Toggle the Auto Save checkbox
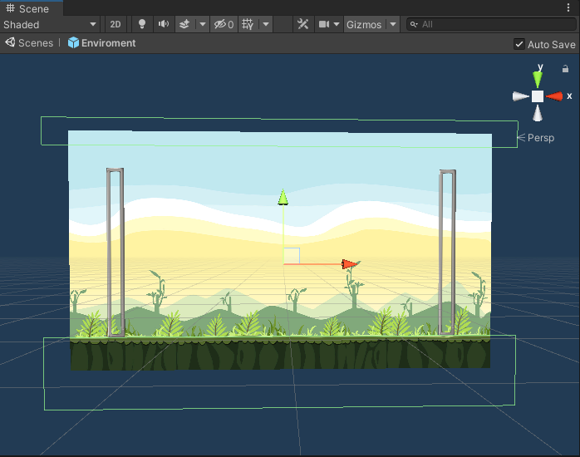580x457 pixels. (x=519, y=44)
